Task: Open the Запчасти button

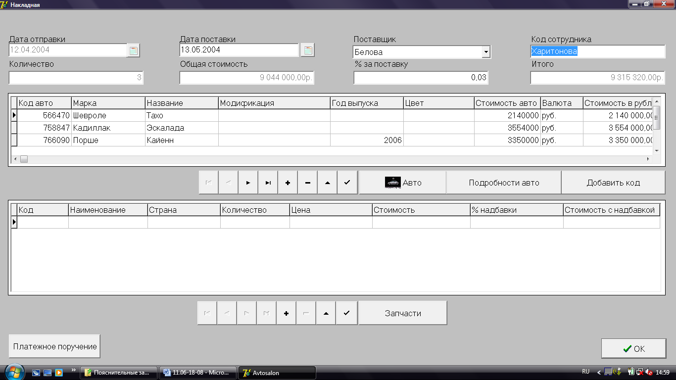Action: tap(403, 313)
